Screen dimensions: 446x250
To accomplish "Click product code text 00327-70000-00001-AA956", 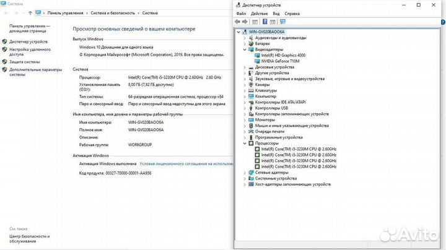I will coord(128,173).
